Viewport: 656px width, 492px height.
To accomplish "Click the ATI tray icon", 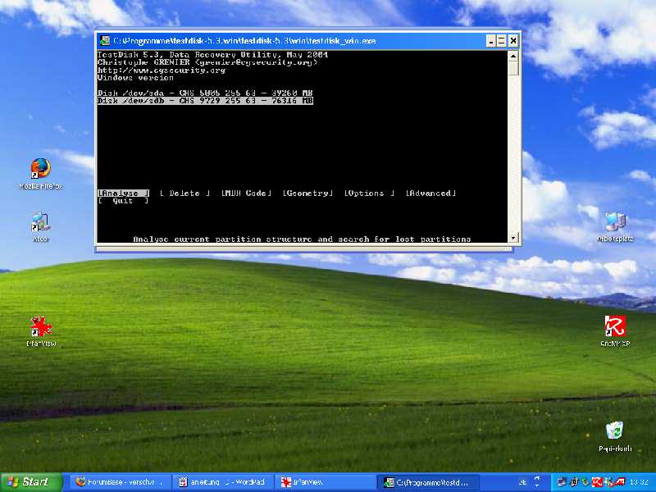I will [x=621, y=482].
